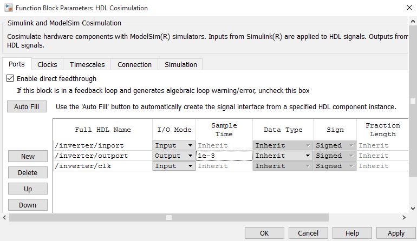Screen dimensions: 417x241
Task: Click the Full HDL Name column header
Action: pos(103,130)
